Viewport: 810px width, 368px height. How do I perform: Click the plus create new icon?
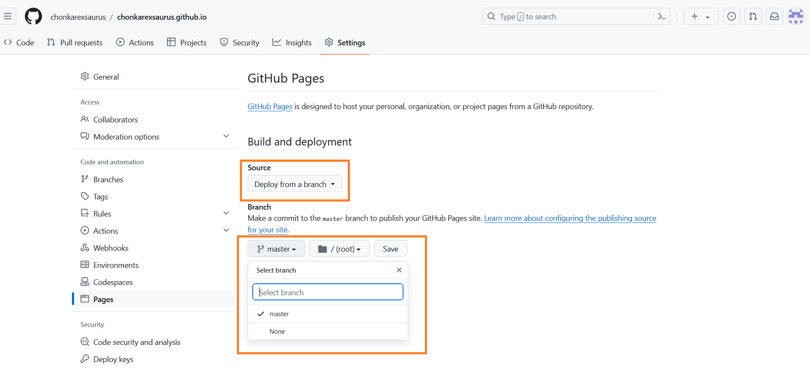pos(695,17)
